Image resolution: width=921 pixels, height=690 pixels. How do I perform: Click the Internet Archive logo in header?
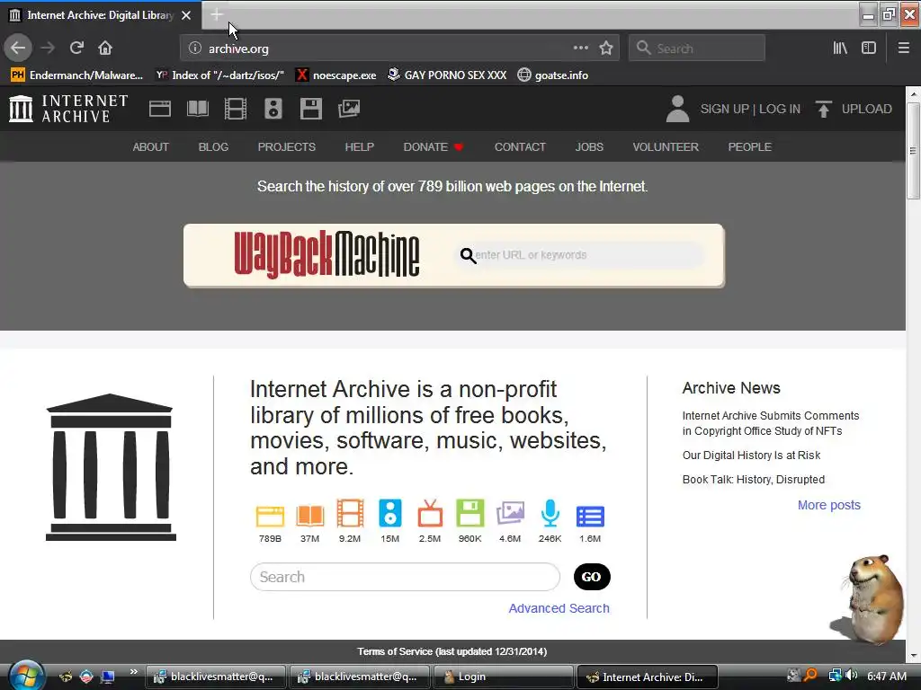68,109
